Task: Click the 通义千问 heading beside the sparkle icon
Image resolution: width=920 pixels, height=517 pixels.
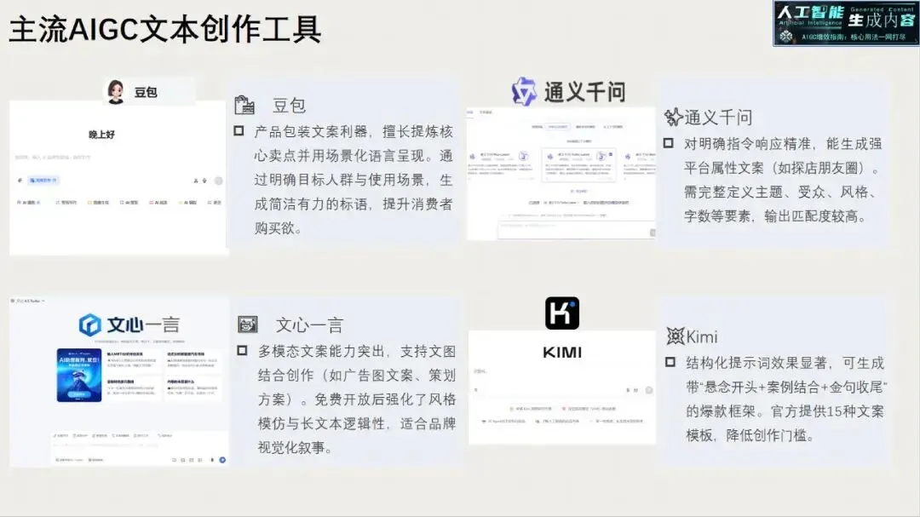Action: (x=718, y=118)
